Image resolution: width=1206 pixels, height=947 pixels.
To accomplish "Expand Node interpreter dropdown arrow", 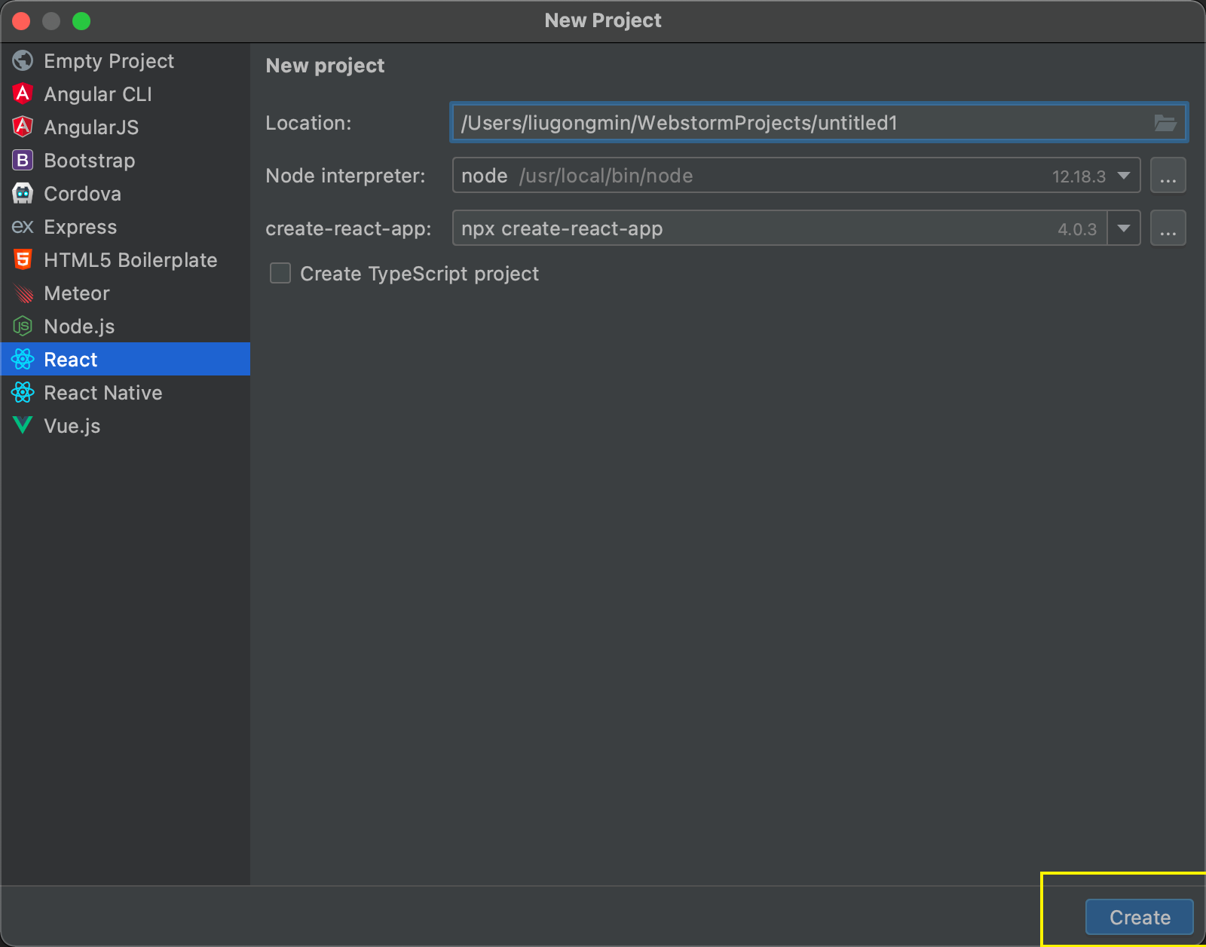I will pos(1124,176).
